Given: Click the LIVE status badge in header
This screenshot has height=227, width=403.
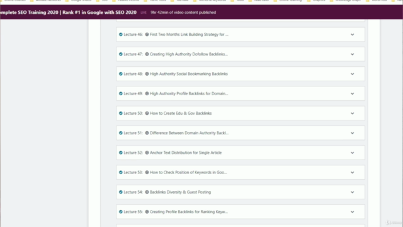Looking at the screenshot, I should [144, 13].
